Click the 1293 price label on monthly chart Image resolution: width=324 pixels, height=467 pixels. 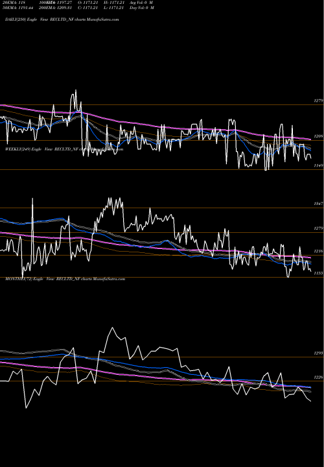[x=318, y=353]
